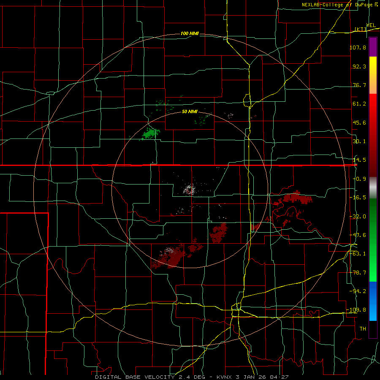Click the 76.7 velocity legend value
Screen dimensions: 380x380
(x=359, y=85)
